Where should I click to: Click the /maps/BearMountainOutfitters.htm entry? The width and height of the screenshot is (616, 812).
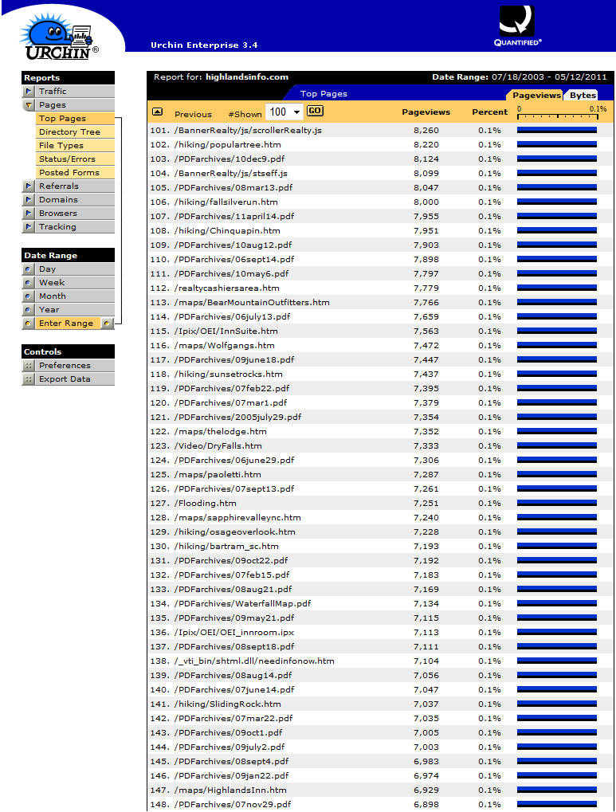[252, 303]
